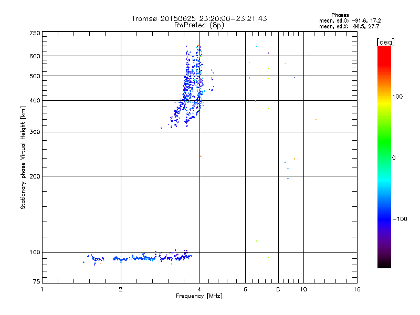Click x-axis tick label '2'
The width and height of the screenshot is (420, 315).
[x=121, y=289]
